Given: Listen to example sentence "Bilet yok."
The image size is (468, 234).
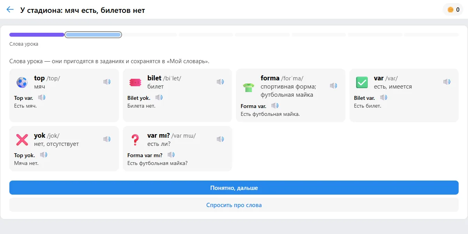Looking at the screenshot, I should [159, 97].
